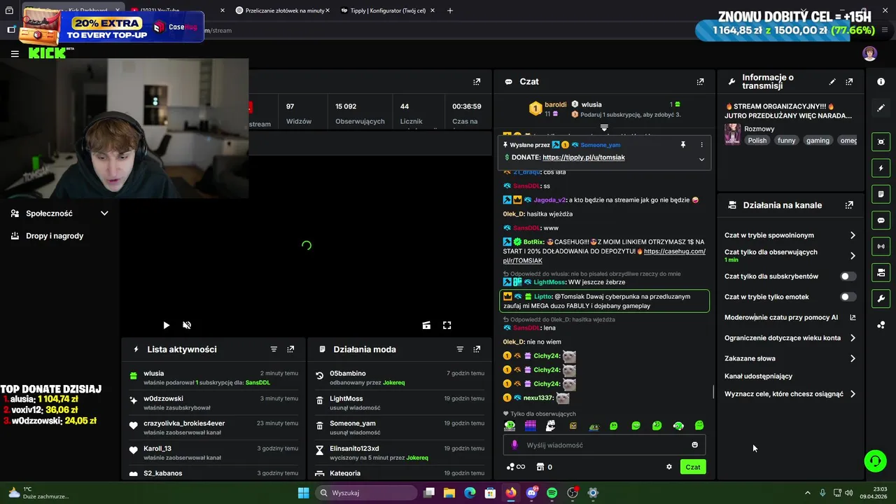
Task: Open channel points infinity icon
Action: click(x=516, y=467)
